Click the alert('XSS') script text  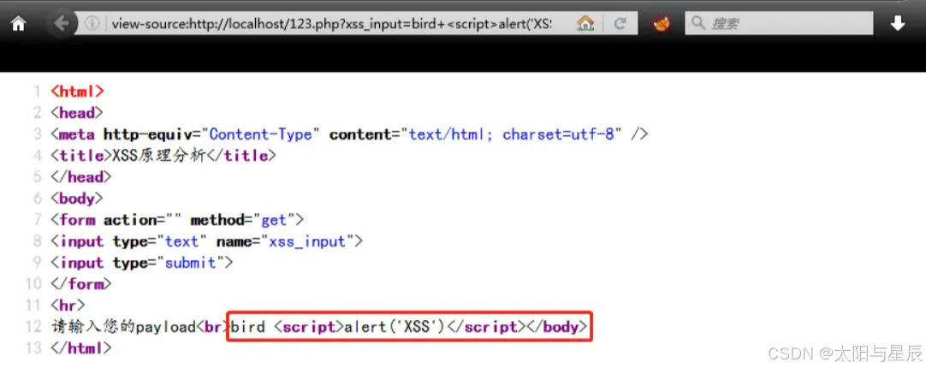coord(395,327)
